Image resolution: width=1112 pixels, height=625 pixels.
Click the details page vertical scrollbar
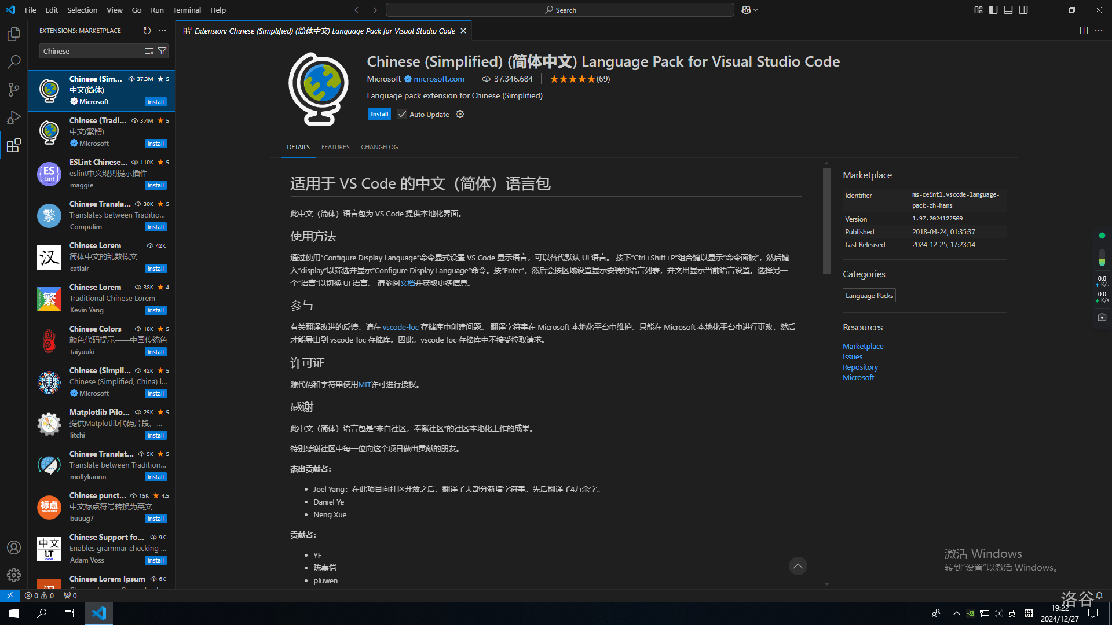pyautogui.click(x=826, y=220)
